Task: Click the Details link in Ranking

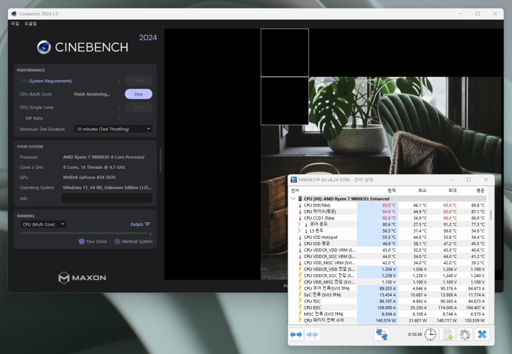Action: pyautogui.click(x=137, y=225)
